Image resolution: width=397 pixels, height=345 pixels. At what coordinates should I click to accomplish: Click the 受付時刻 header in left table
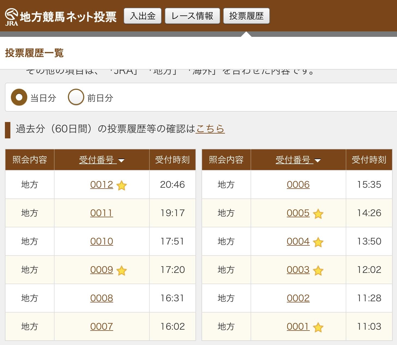click(172, 160)
